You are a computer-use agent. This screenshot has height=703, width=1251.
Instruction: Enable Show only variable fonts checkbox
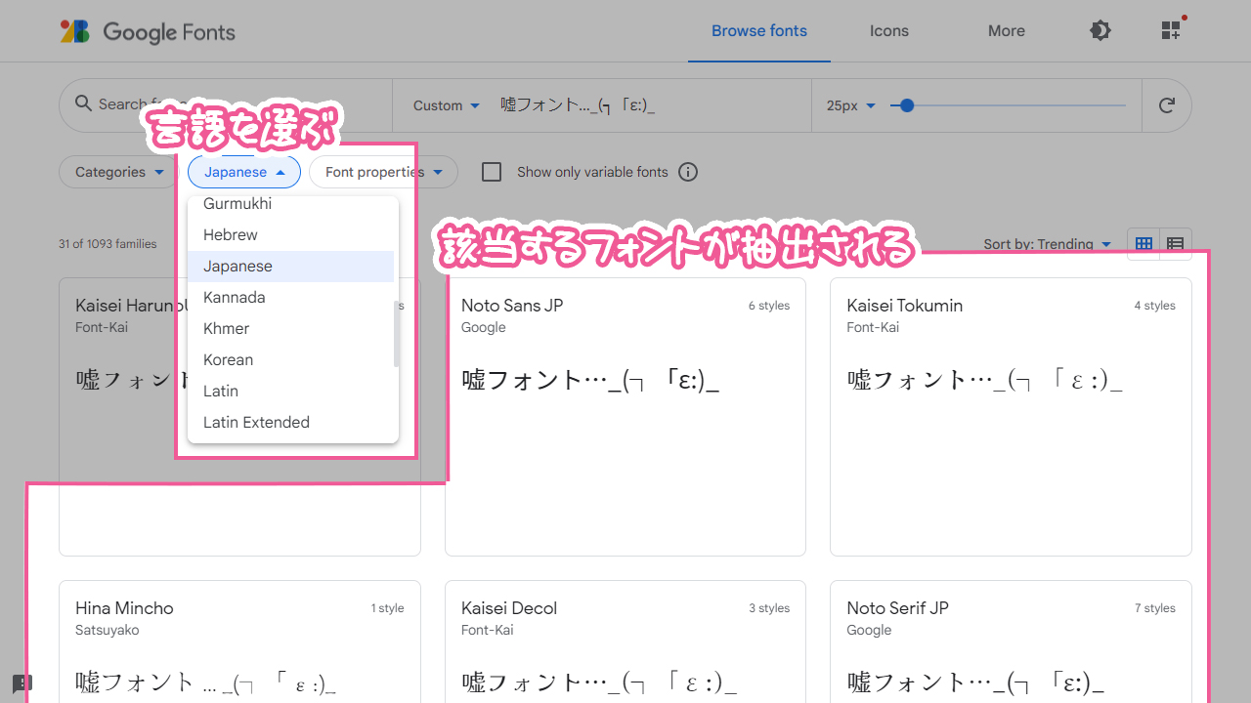tap(492, 172)
